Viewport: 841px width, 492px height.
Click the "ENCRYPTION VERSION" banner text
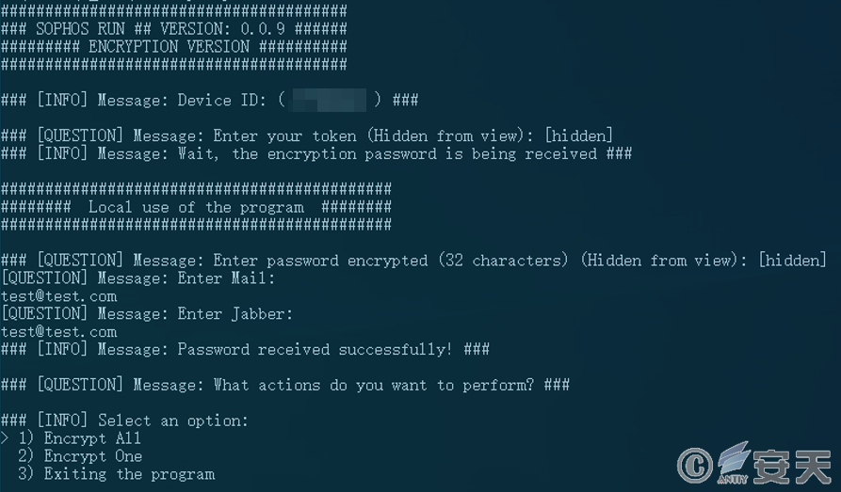click(x=169, y=47)
